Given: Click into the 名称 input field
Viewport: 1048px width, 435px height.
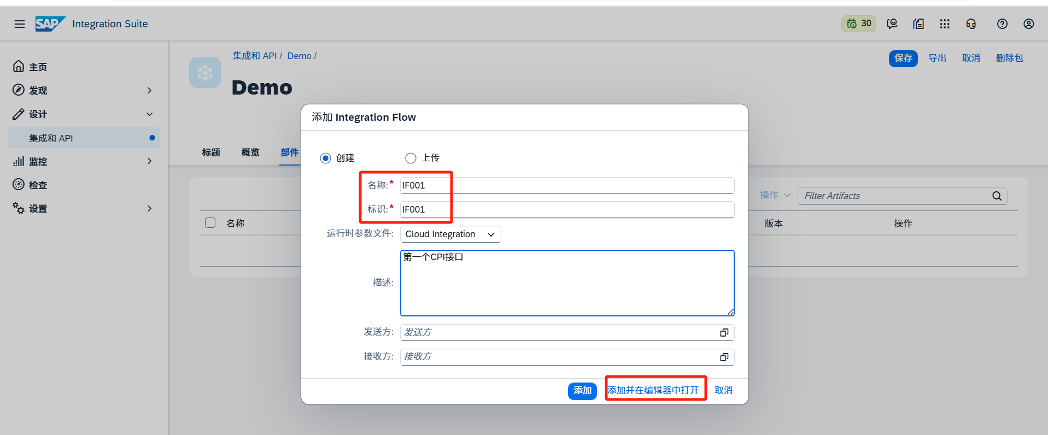Looking at the screenshot, I should coord(567,185).
